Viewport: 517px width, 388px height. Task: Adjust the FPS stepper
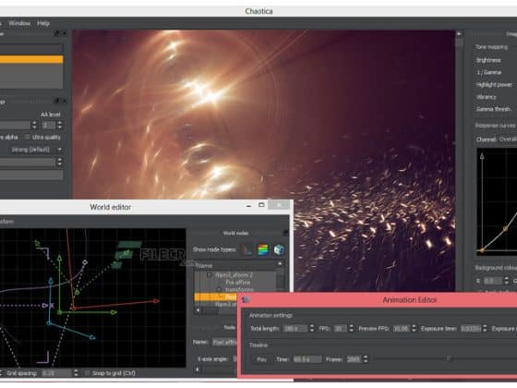pyautogui.click(x=351, y=329)
